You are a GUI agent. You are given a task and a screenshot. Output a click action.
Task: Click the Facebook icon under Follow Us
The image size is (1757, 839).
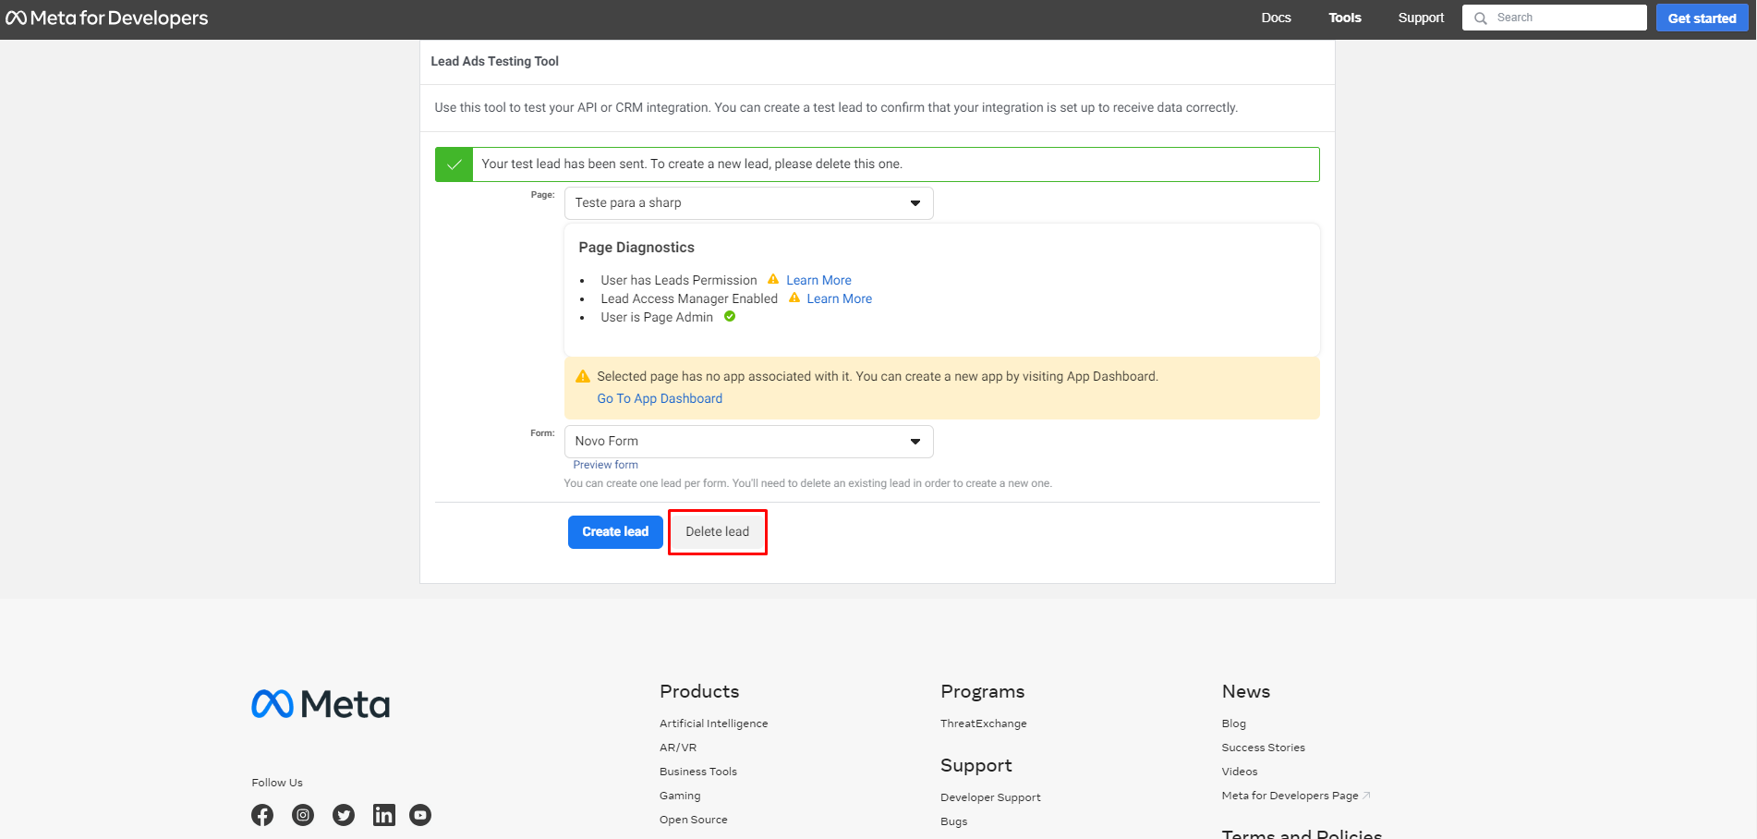[x=262, y=815]
